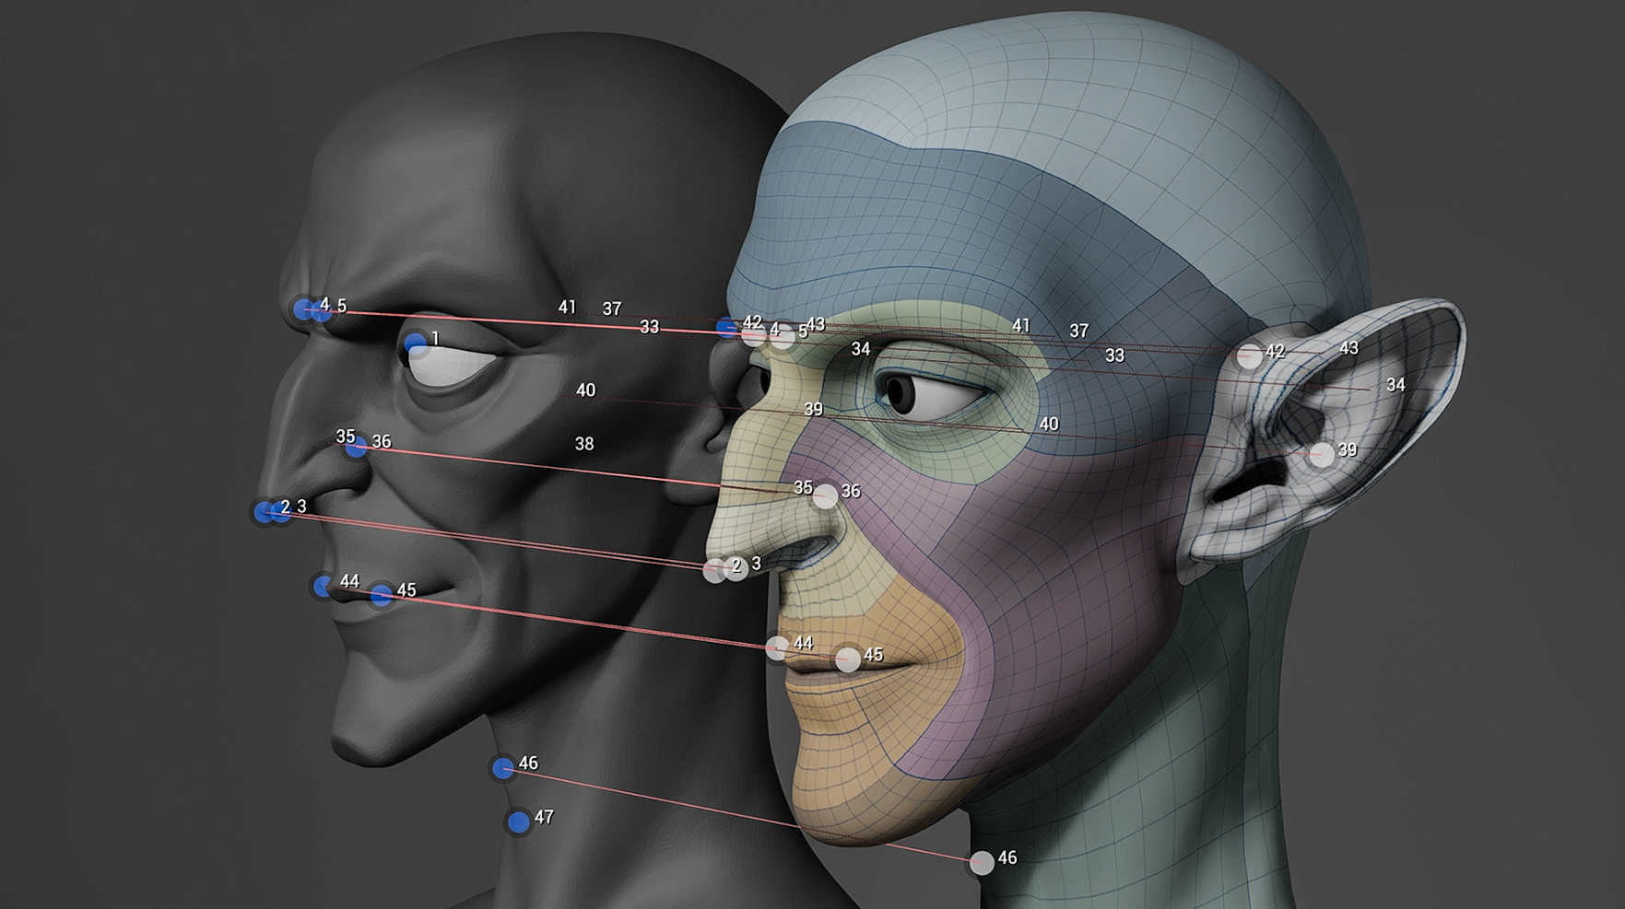
Task: Select white marker 46 under wireframe head's chin
Action: click(x=983, y=863)
